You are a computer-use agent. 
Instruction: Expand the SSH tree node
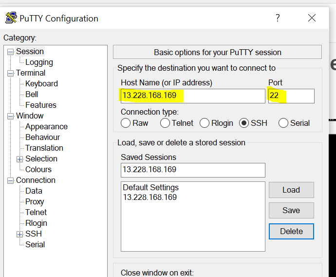pyautogui.click(x=19, y=234)
